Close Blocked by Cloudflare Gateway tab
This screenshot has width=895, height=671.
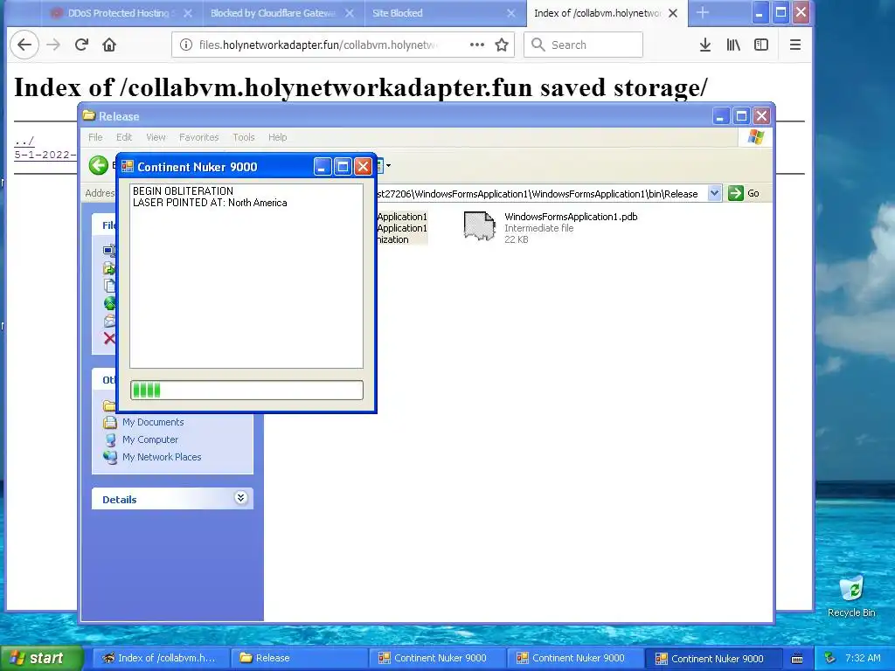tap(350, 13)
